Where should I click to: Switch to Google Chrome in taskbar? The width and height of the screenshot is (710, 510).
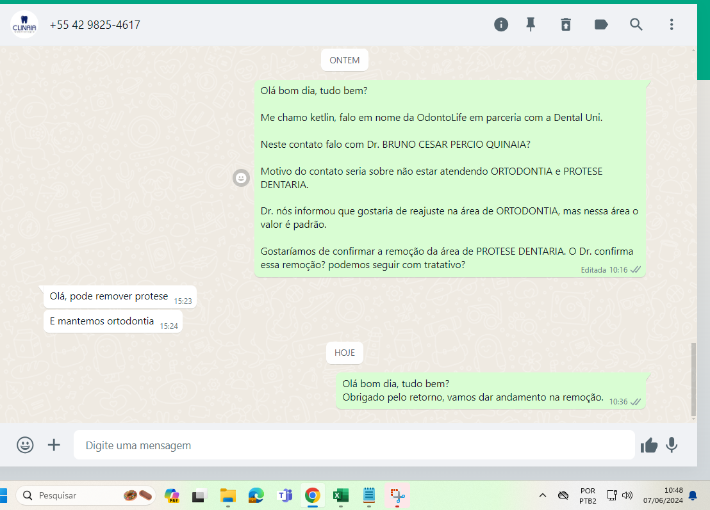coord(313,495)
